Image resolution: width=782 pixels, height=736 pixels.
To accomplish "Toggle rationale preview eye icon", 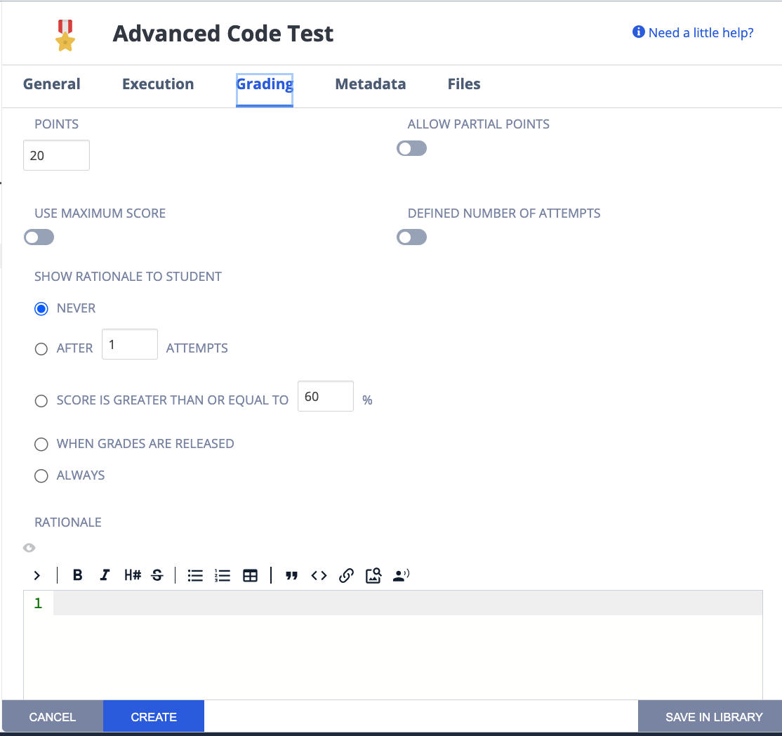I will (x=29, y=548).
